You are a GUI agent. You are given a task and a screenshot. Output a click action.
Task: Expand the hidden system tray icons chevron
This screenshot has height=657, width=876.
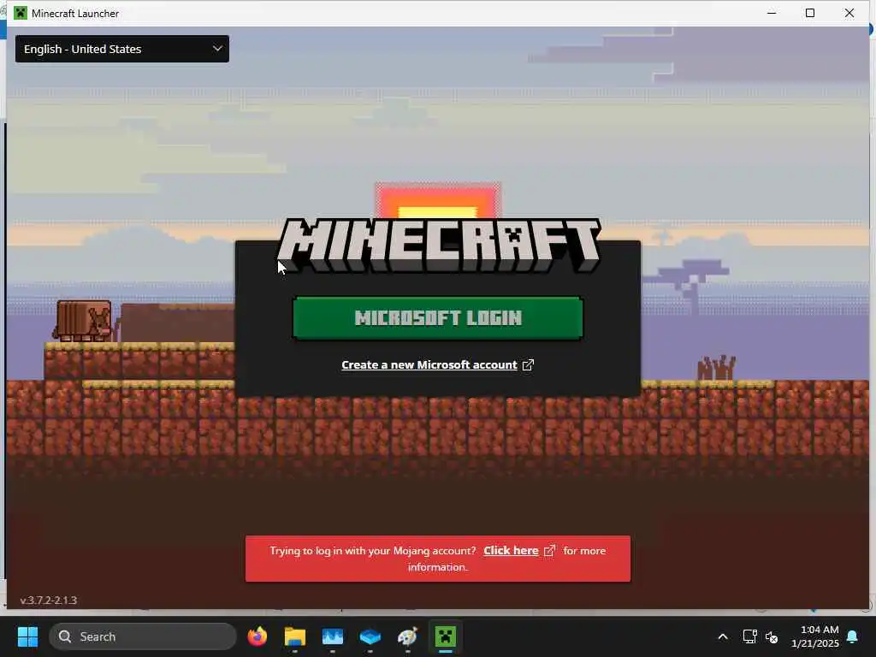click(722, 636)
